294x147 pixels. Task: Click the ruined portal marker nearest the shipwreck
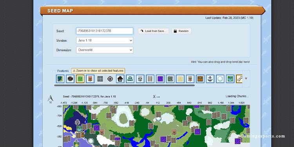click(96, 128)
